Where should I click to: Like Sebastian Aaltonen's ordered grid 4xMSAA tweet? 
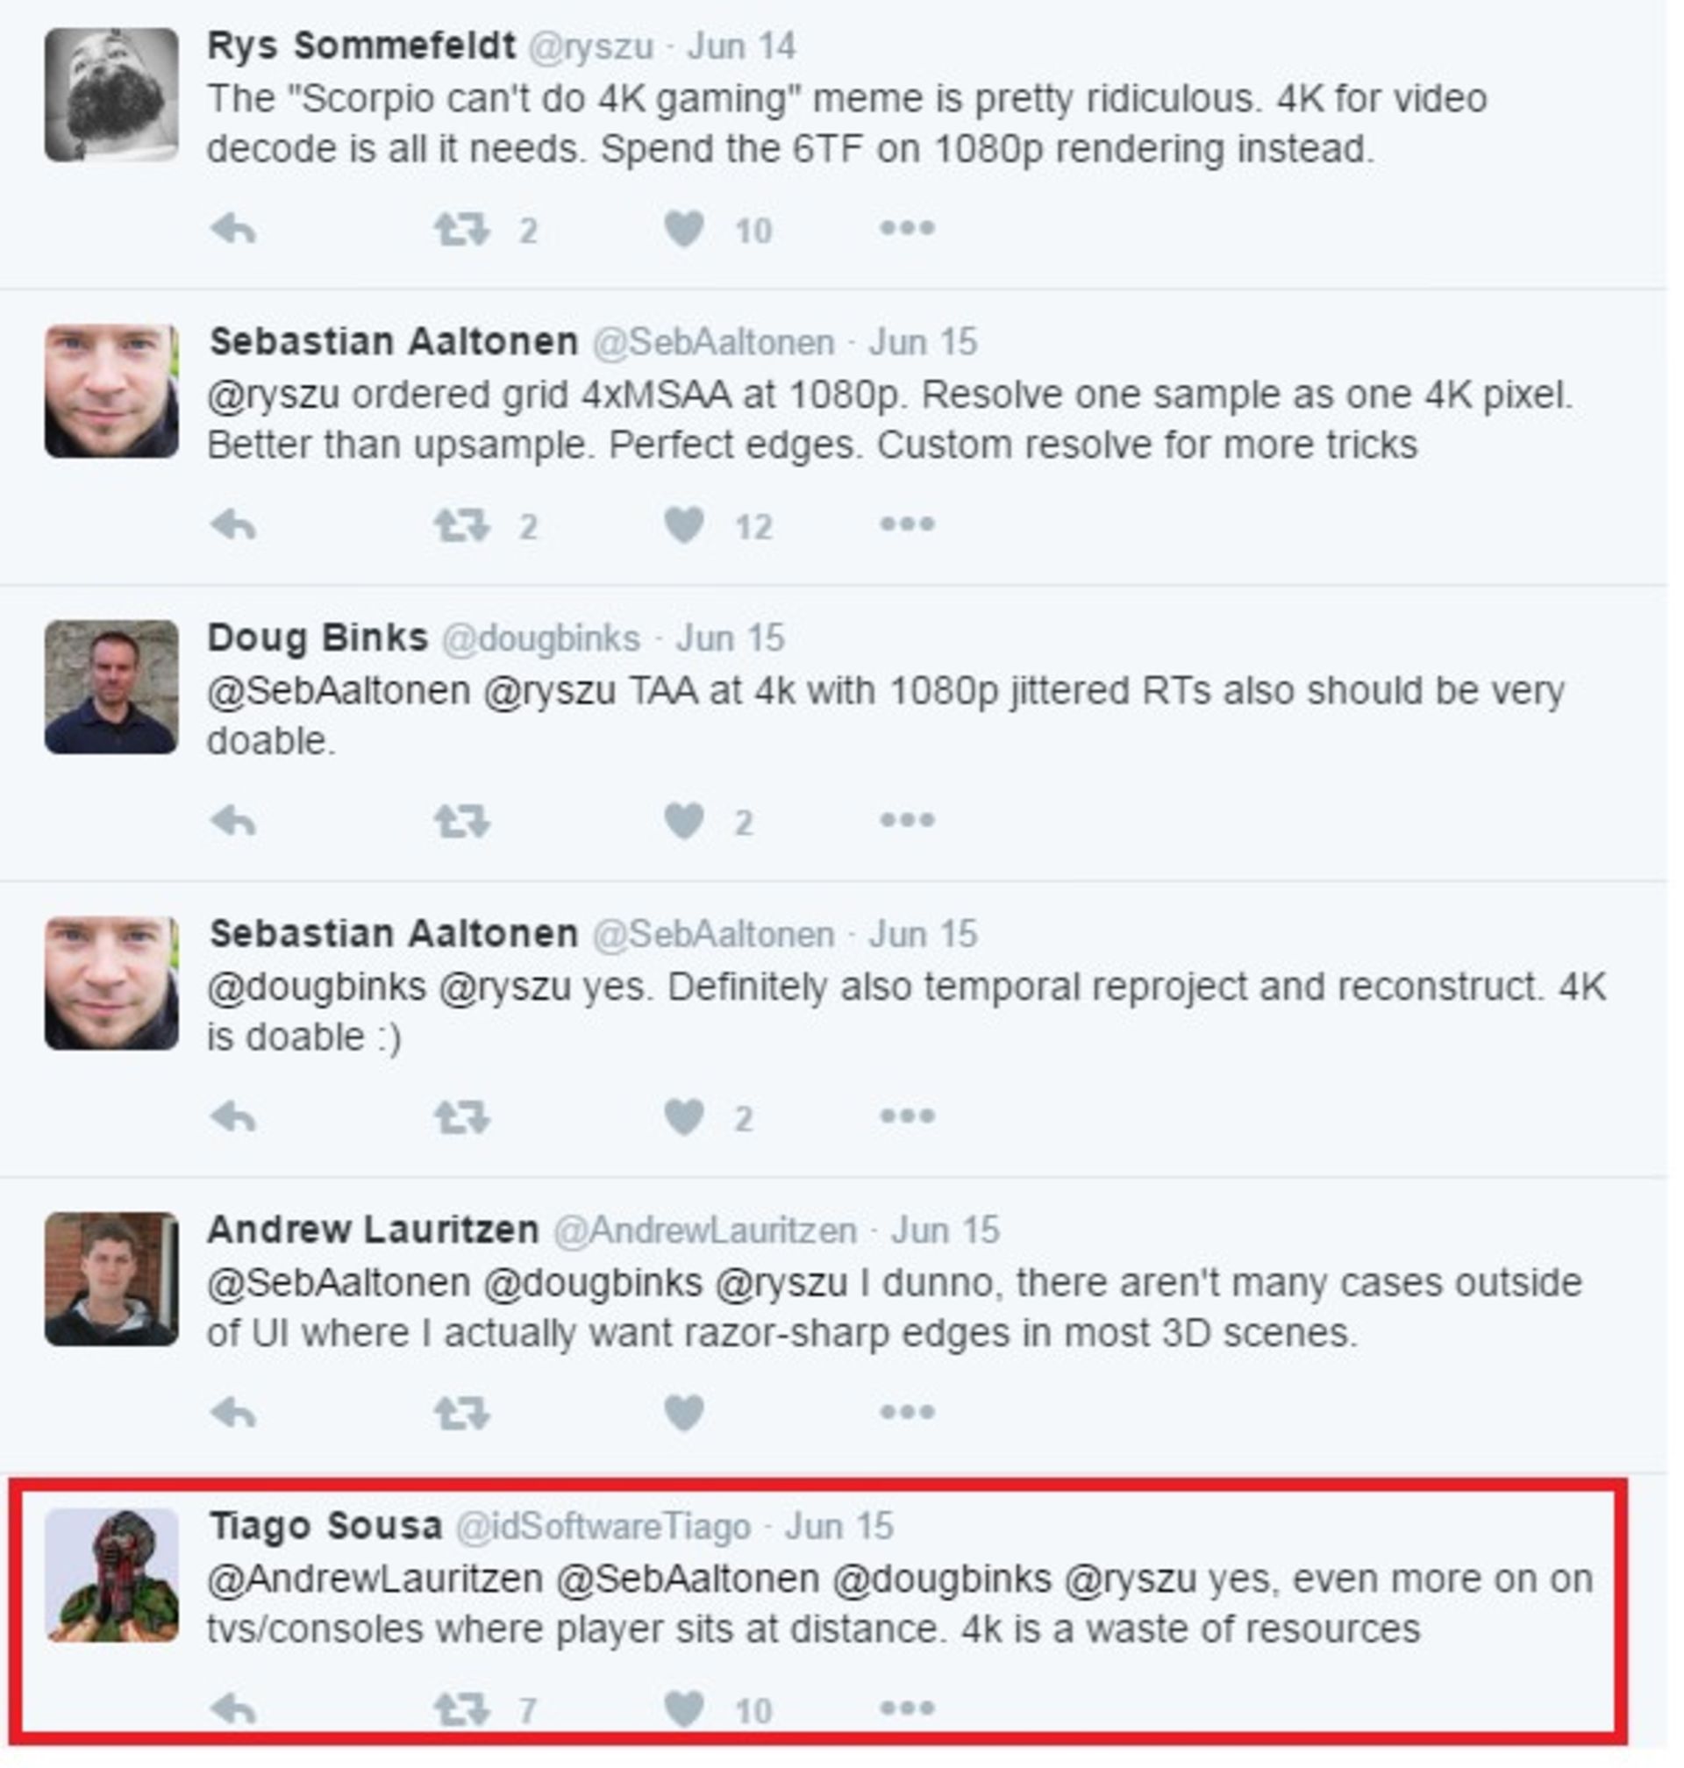684,525
